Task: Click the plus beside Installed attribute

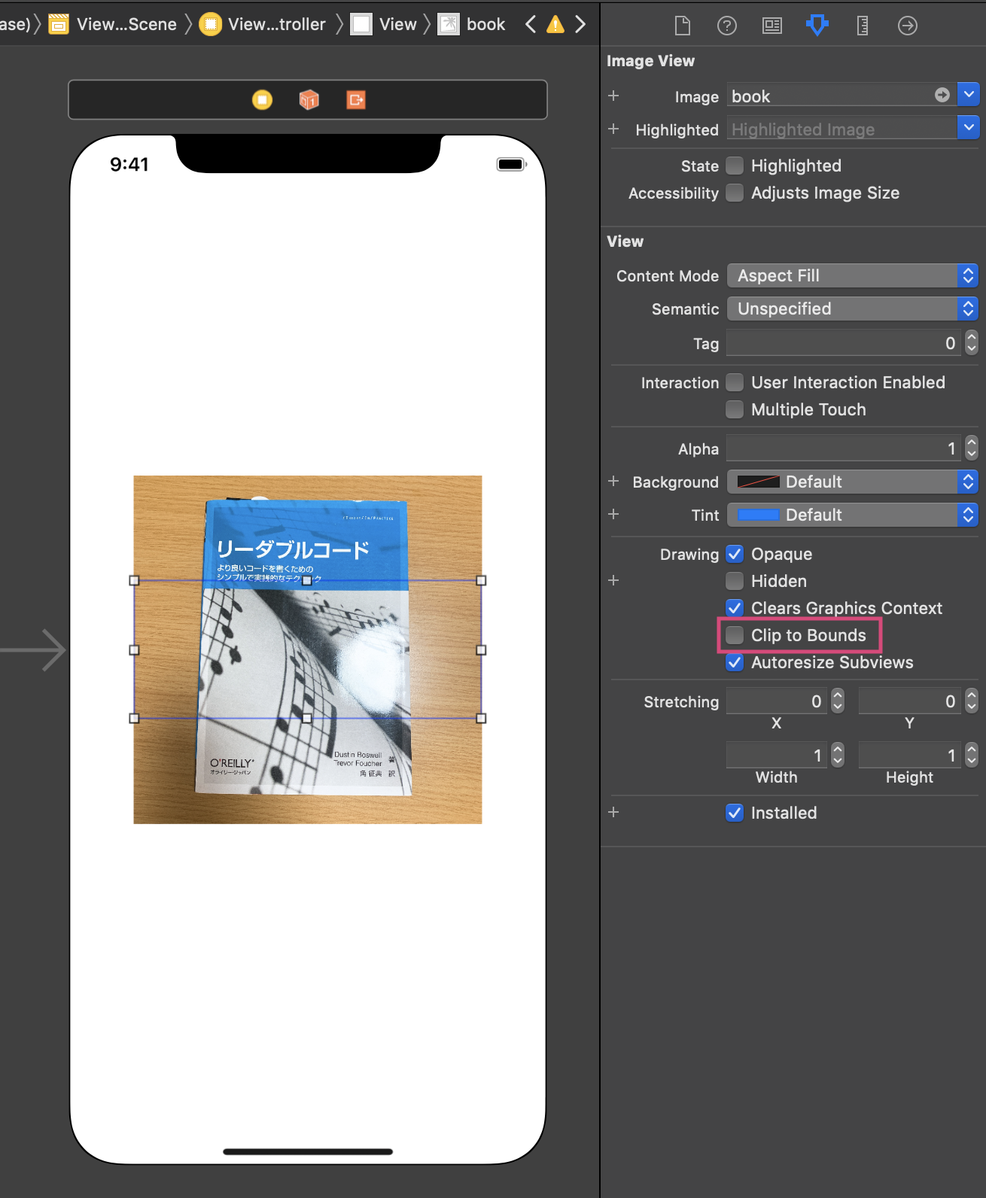Action: (x=613, y=812)
